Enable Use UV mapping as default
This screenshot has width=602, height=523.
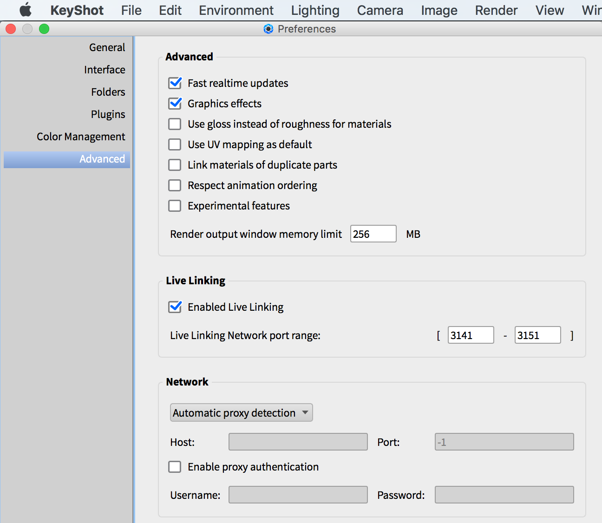(x=175, y=144)
